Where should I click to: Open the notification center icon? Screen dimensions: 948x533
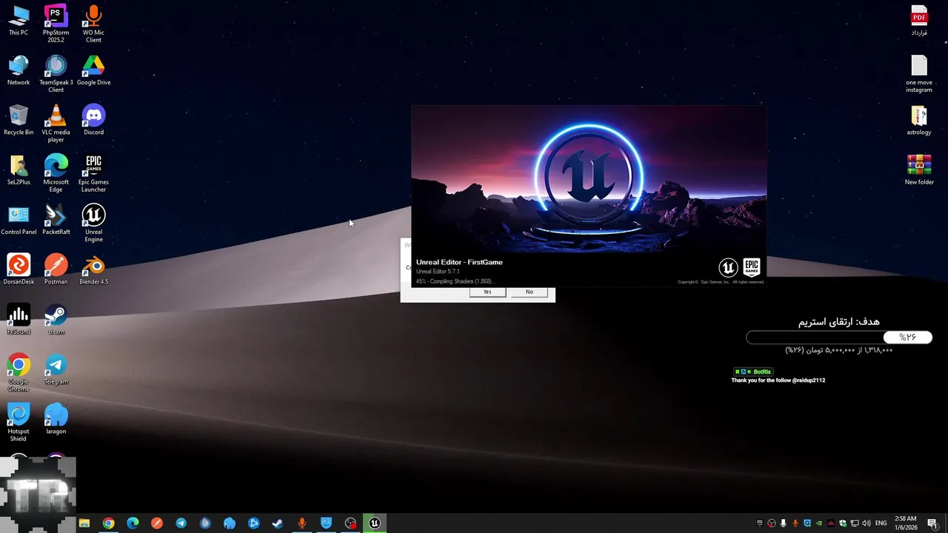tap(932, 523)
